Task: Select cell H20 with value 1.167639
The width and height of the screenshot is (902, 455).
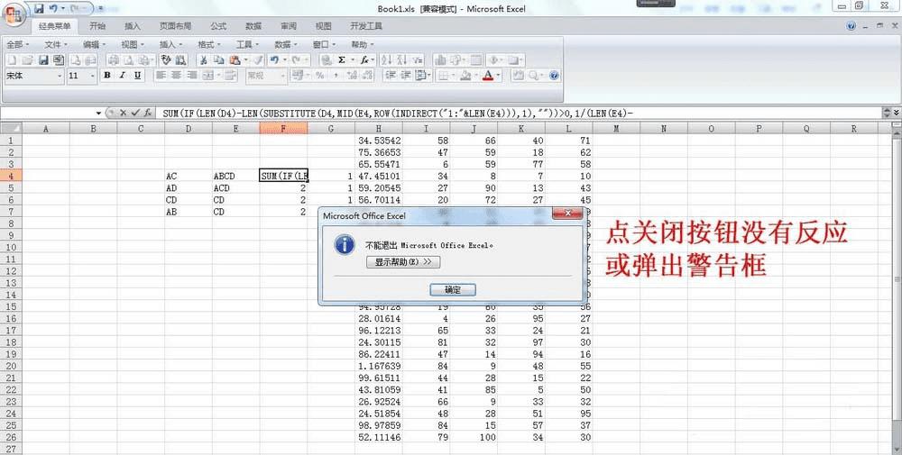Action: click(x=379, y=366)
